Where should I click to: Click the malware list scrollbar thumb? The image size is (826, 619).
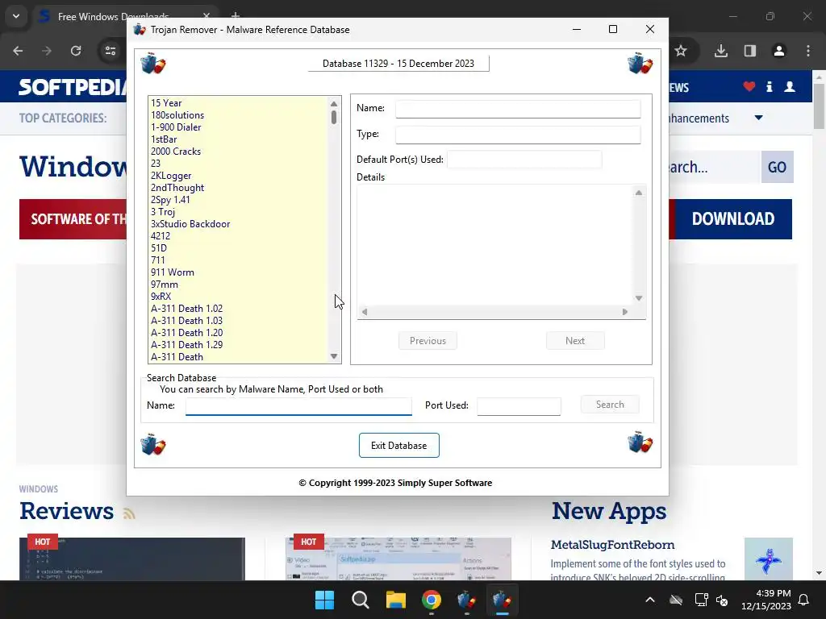(334, 117)
